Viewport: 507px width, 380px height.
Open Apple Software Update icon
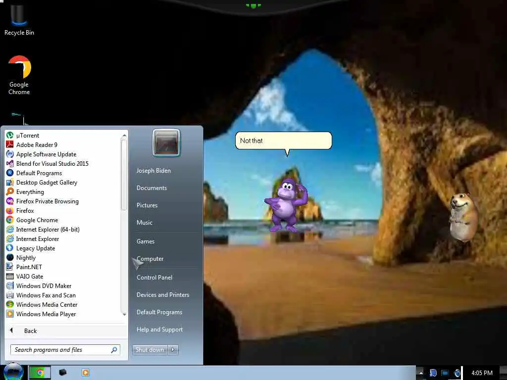(10, 154)
